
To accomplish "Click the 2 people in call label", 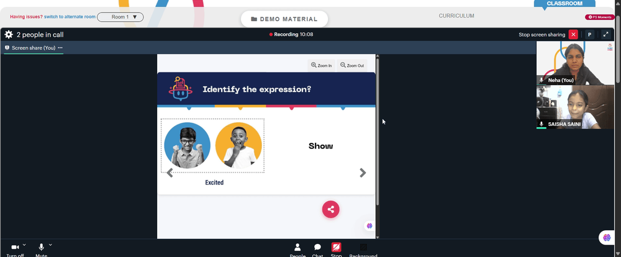I will [x=40, y=35].
